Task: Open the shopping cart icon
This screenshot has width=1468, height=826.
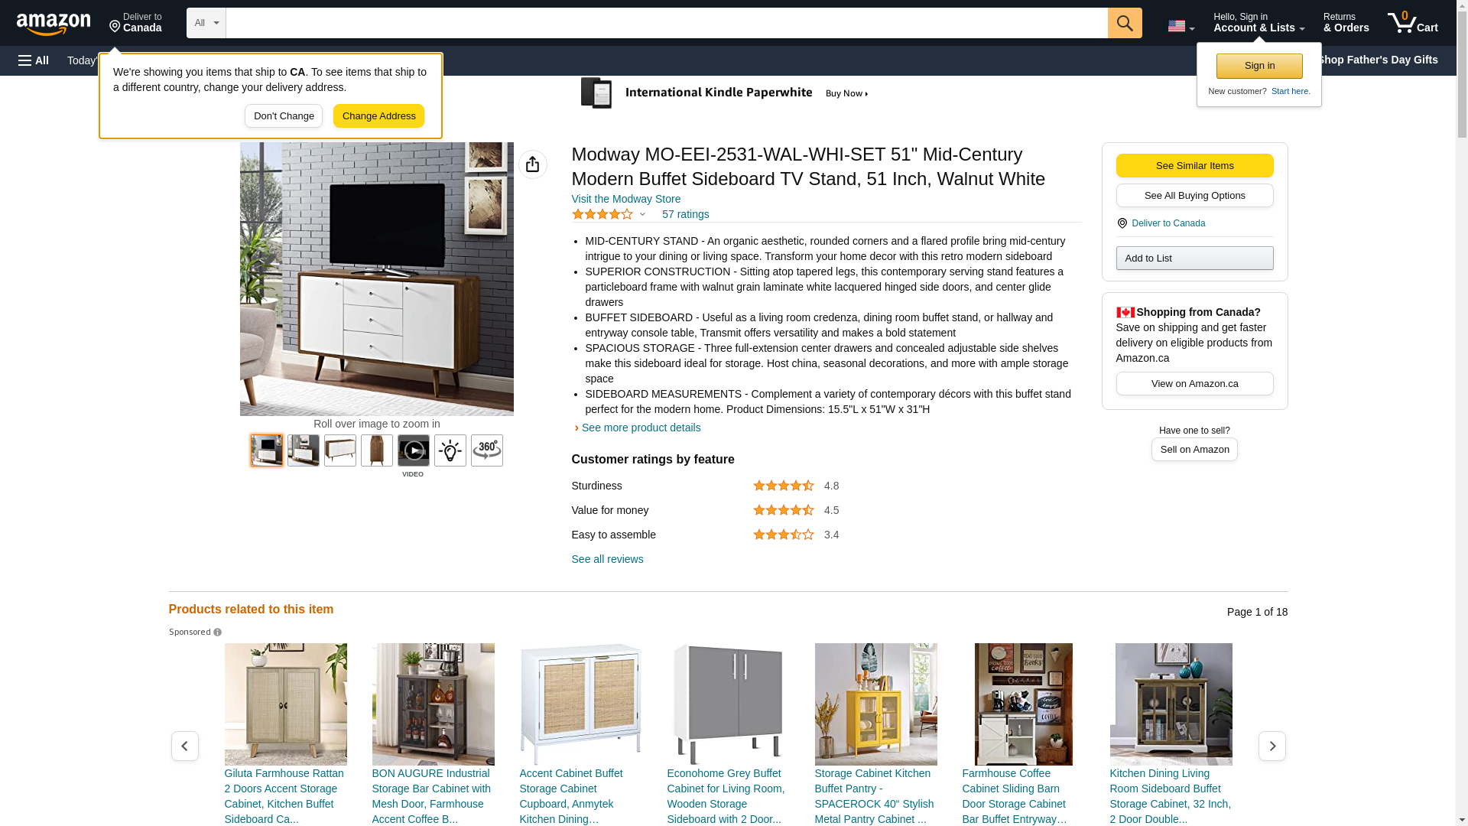Action: click(x=1412, y=23)
